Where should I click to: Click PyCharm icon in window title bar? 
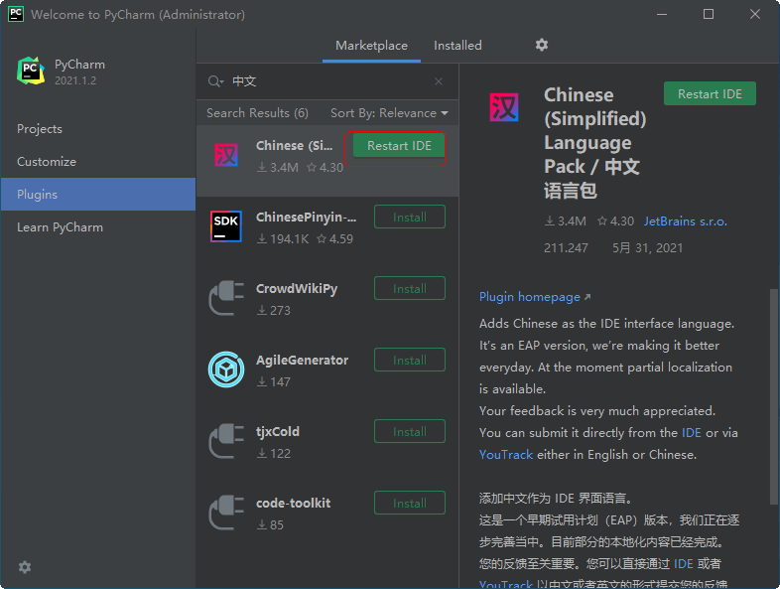point(16,14)
